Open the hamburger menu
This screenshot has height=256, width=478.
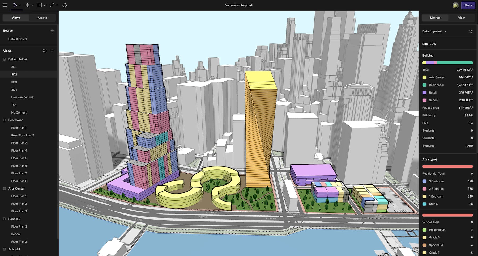(x=5, y=5)
